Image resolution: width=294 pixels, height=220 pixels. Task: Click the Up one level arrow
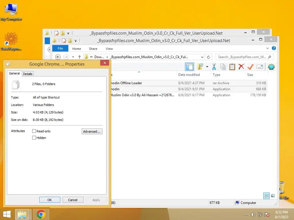[x=80, y=57]
